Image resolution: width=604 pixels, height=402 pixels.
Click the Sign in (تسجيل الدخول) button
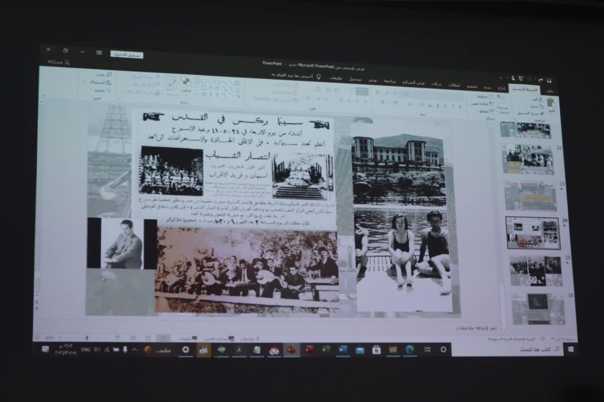coord(127,55)
